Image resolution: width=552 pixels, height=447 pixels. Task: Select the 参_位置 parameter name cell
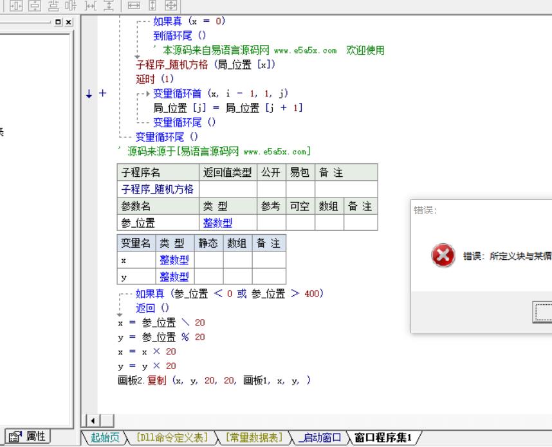(x=158, y=223)
